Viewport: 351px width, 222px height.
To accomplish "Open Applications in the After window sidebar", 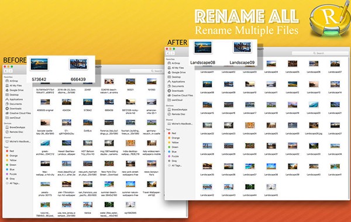I will [x=176, y=82].
